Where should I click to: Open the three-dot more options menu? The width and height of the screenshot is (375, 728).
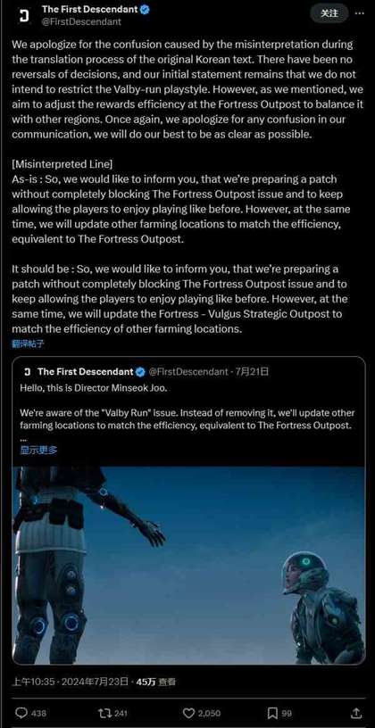click(359, 13)
